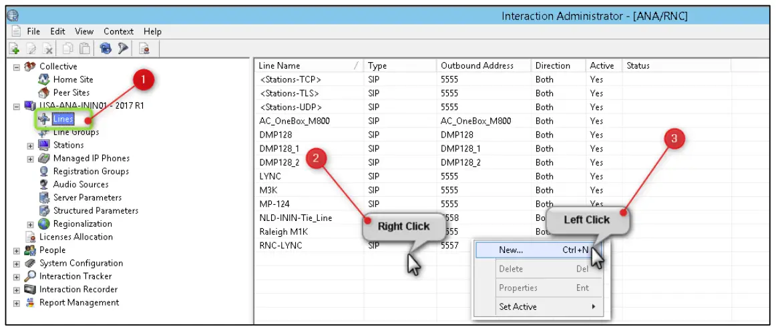This screenshot has width=776, height=329.
Task: Click the Home Site house icon
Action: 45,79
